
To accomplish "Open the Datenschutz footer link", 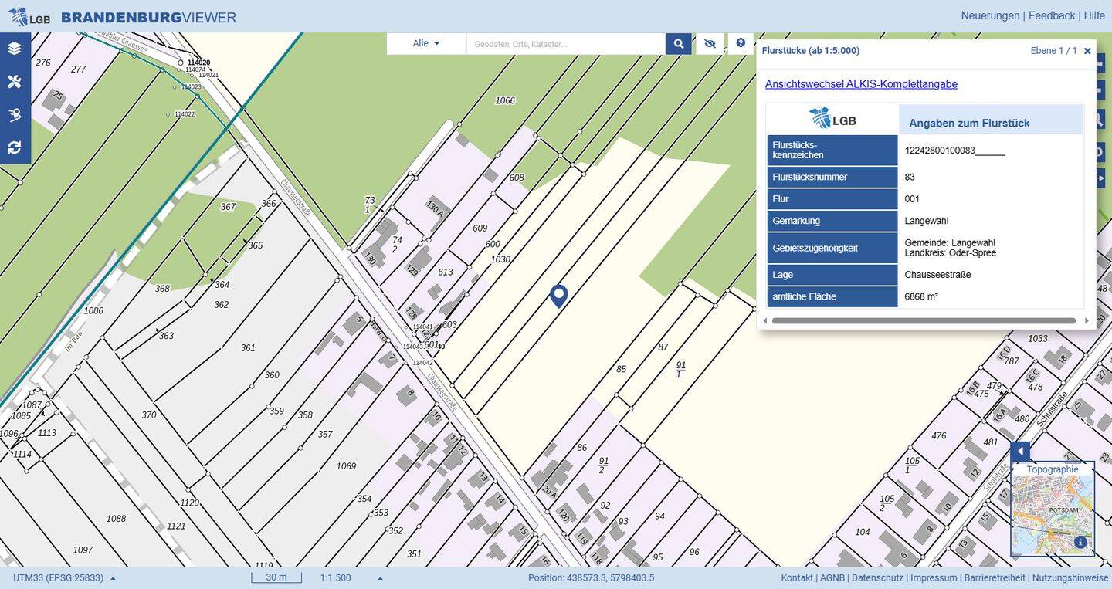I will (x=878, y=578).
